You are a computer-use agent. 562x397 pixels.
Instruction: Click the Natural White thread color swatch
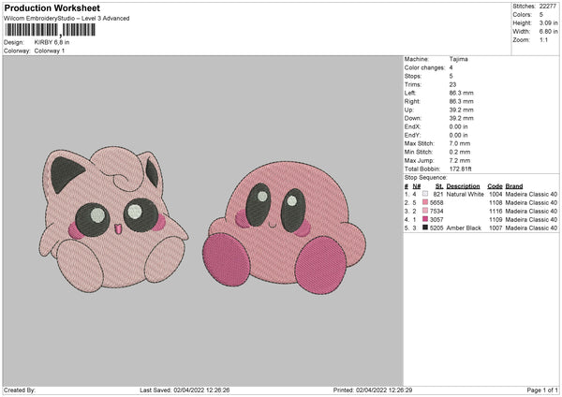pyautogui.click(x=426, y=195)
